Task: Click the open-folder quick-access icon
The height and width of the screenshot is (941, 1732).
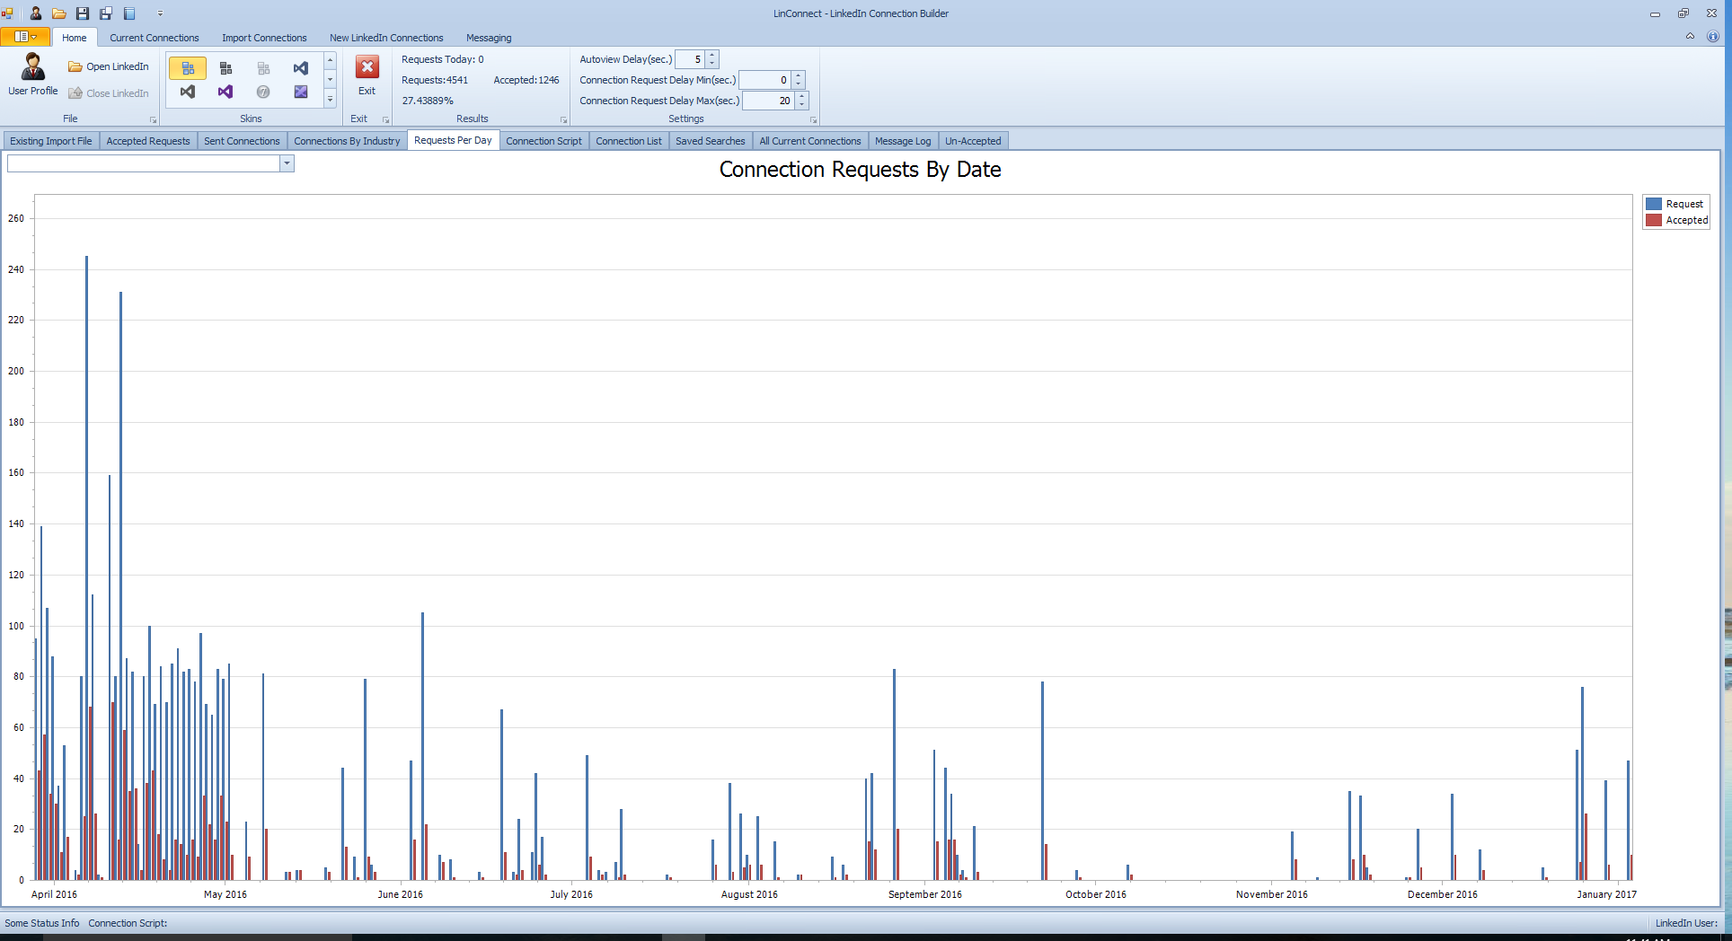Action: pyautogui.click(x=59, y=13)
